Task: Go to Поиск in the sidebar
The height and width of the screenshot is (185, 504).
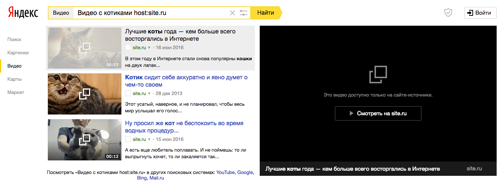Action: tap(14, 39)
